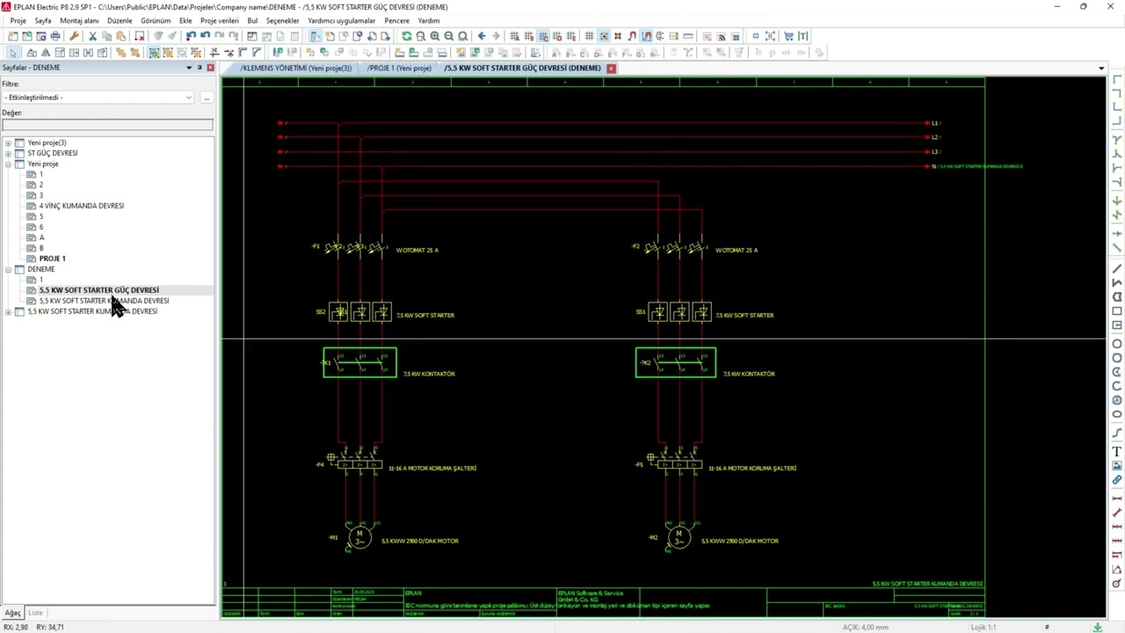Click the '7,5 KW SOFT STARTER' label beside SS1

tap(744, 315)
